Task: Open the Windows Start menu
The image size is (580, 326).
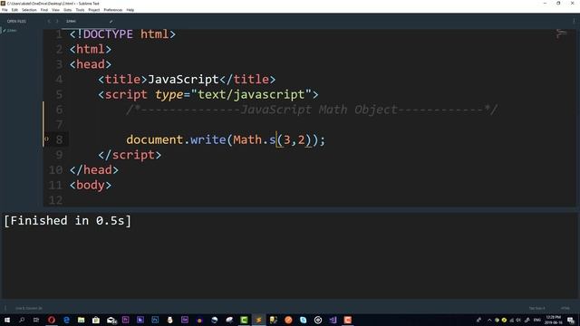Action: 7,320
